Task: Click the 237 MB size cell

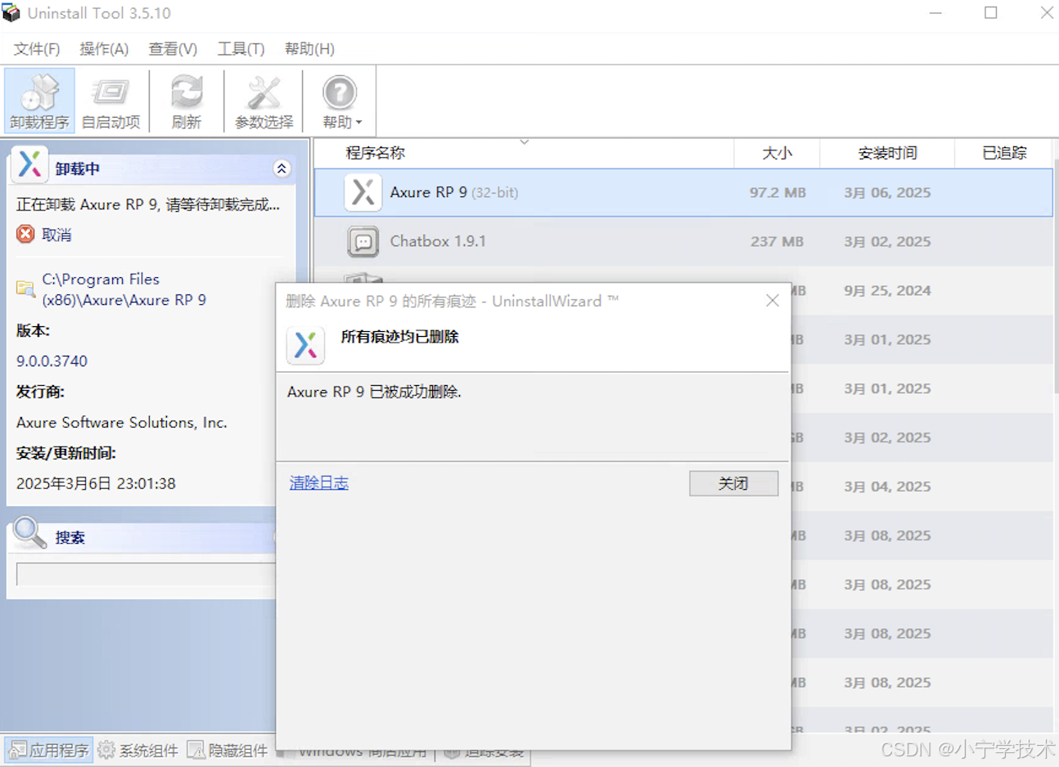Action: [x=777, y=241]
